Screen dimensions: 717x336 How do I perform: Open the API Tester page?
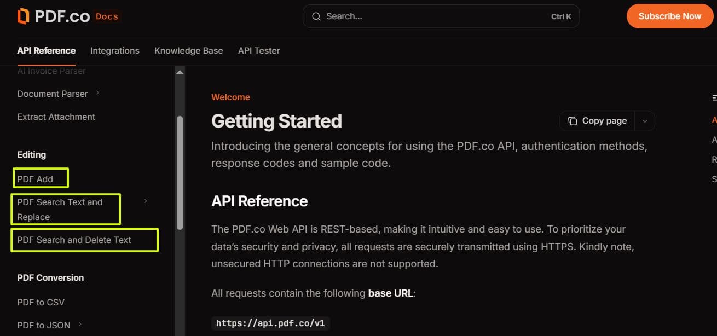(259, 50)
